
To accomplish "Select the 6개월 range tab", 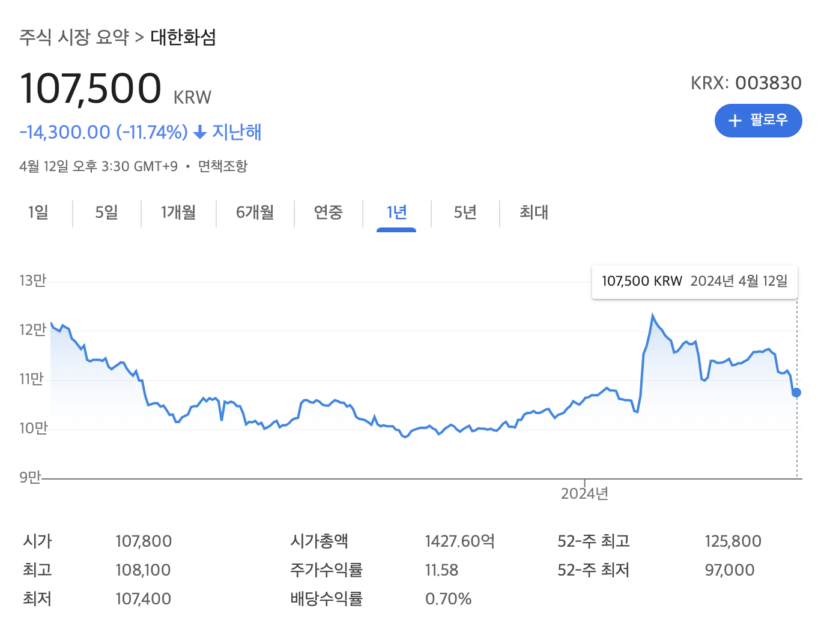I will [255, 212].
